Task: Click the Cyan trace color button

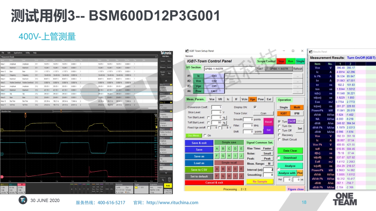Action: point(263,113)
